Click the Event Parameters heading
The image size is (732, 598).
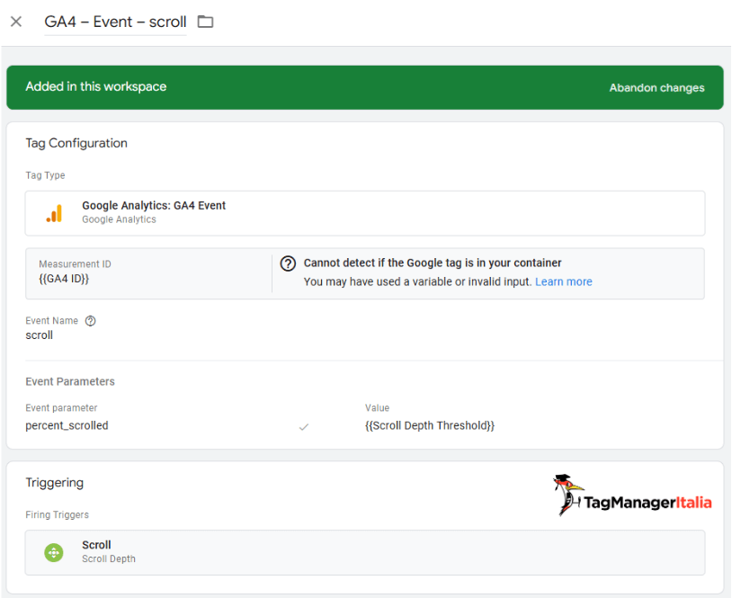pos(70,381)
